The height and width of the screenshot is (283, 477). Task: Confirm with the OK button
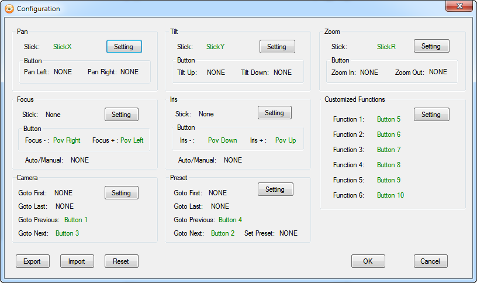pos(368,261)
